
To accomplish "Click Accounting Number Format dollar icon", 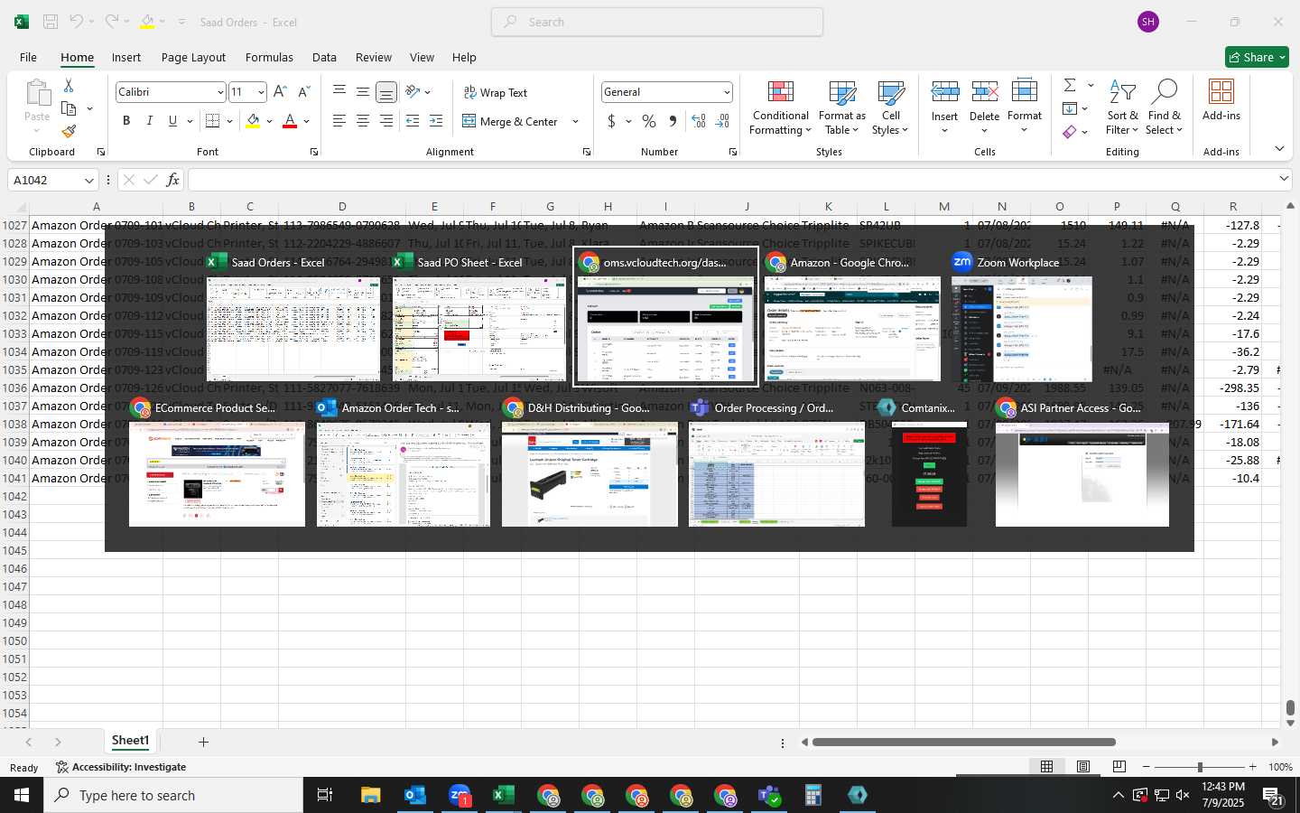I will tap(611, 121).
